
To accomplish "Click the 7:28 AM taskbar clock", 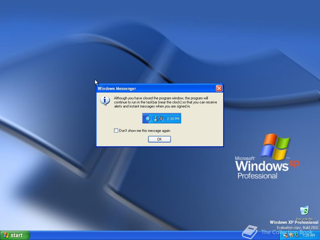I will [x=308, y=236].
